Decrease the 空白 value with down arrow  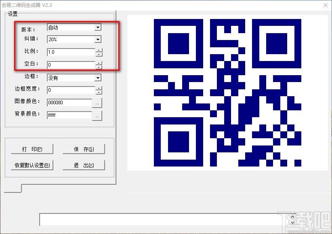[x=99, y=67]
